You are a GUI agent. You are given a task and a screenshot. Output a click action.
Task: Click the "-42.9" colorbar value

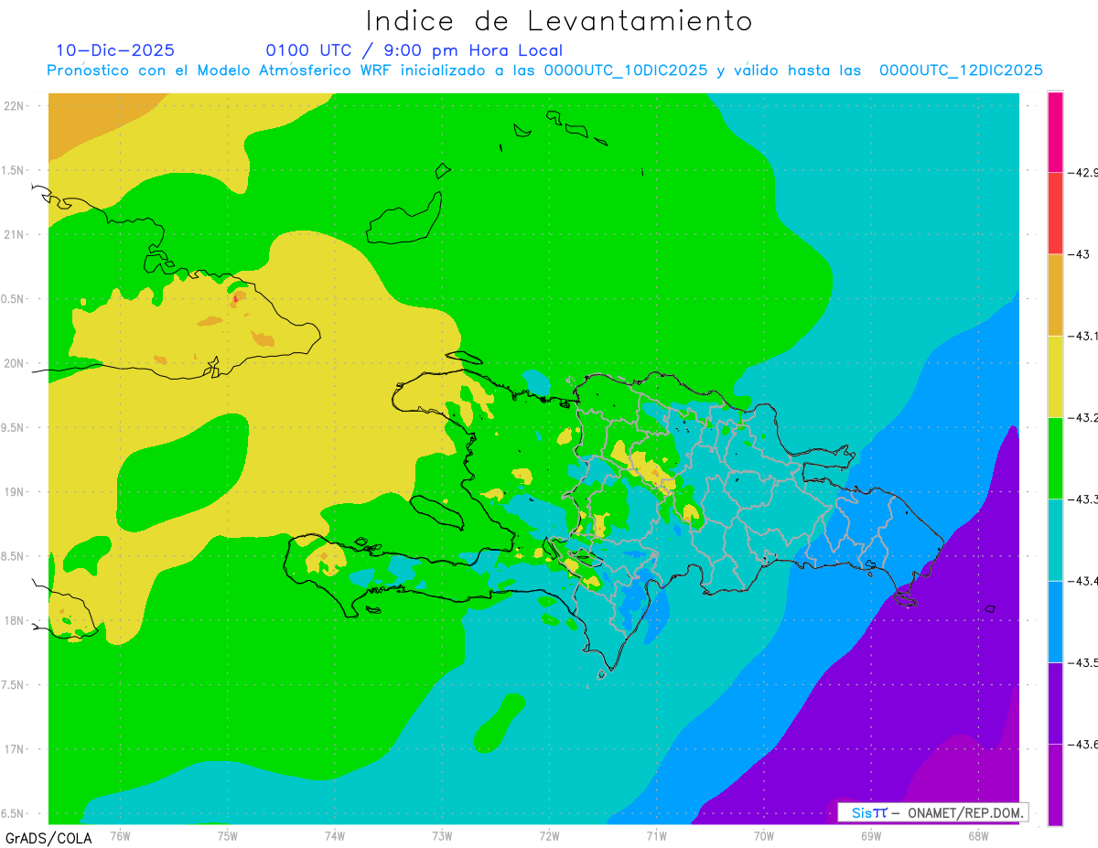[x=1083, y=172]
